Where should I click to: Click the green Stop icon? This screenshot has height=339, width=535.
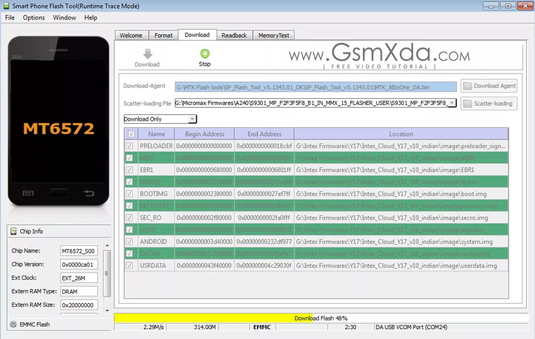coord(205,54)
